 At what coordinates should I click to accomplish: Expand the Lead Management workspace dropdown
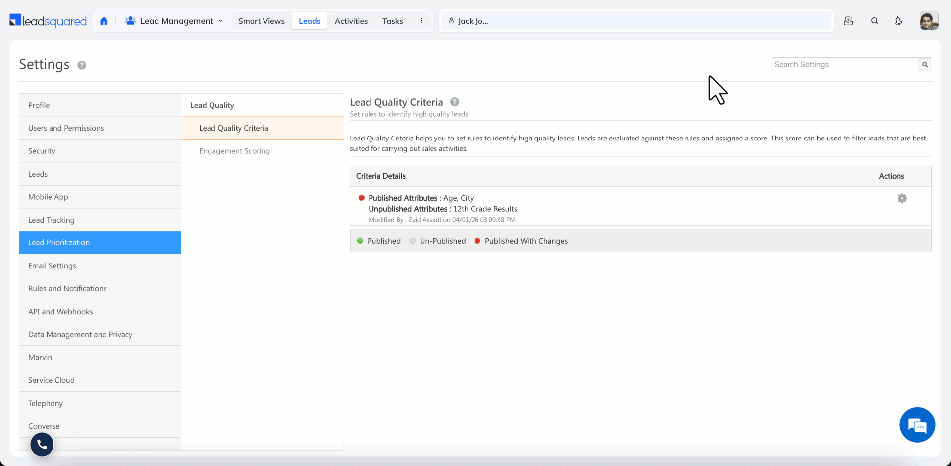pos(220,21)
